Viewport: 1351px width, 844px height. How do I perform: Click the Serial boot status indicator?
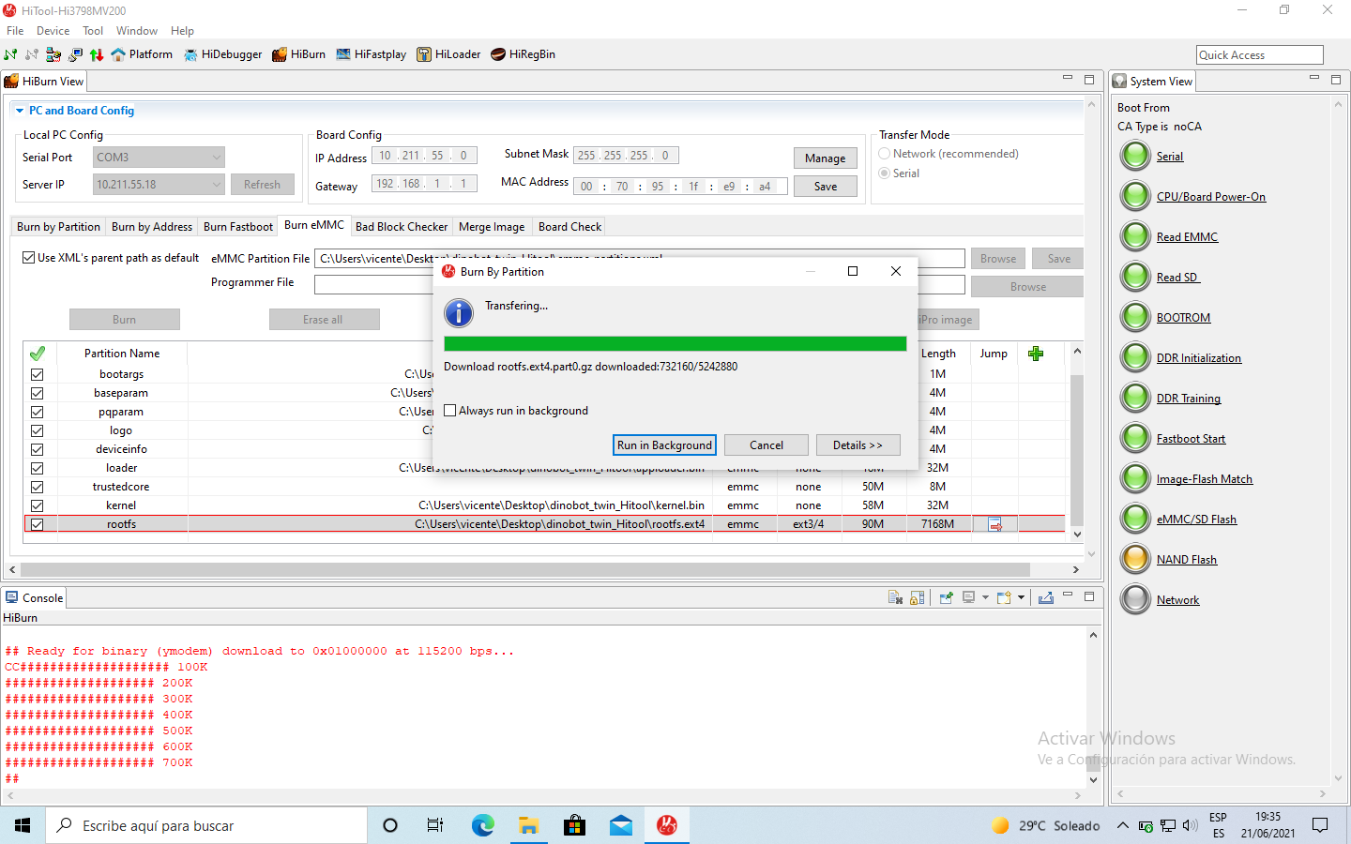[1135, 156]
